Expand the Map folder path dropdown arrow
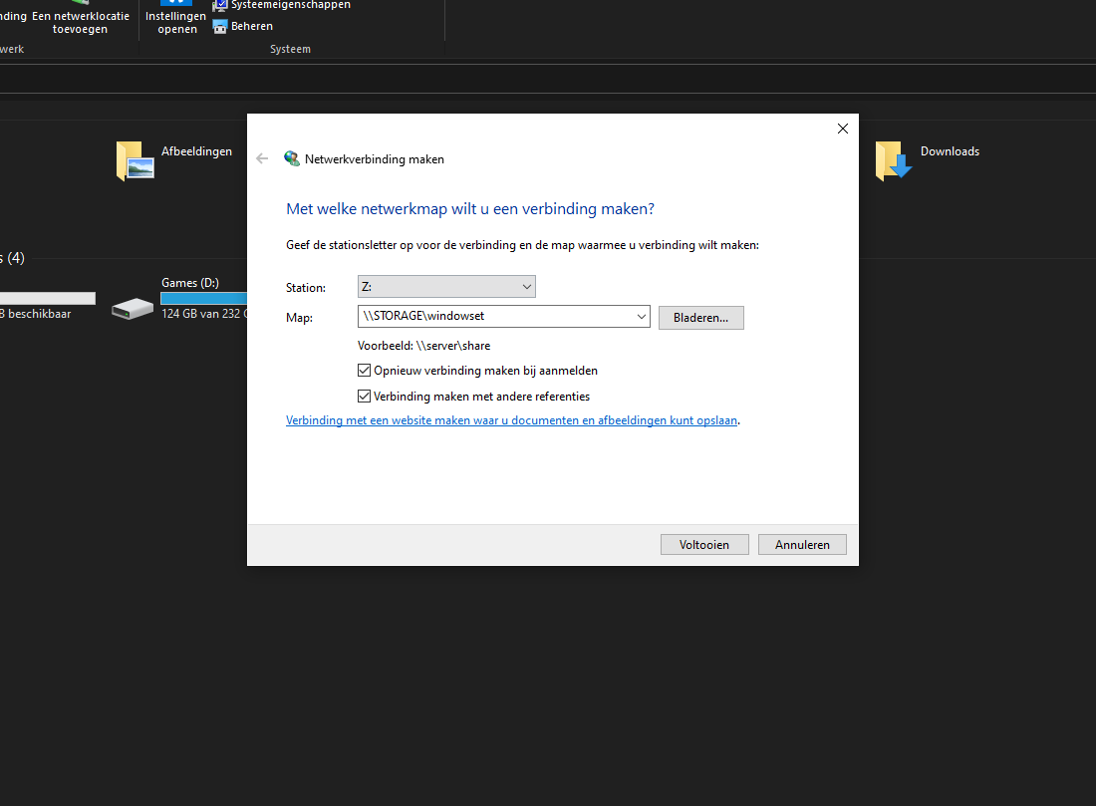1096x806 pixels. pyautogui.click(x=641, y=317)
